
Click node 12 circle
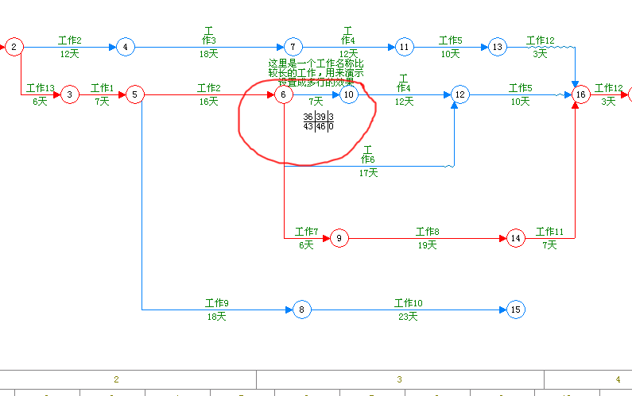click(460, 94)
